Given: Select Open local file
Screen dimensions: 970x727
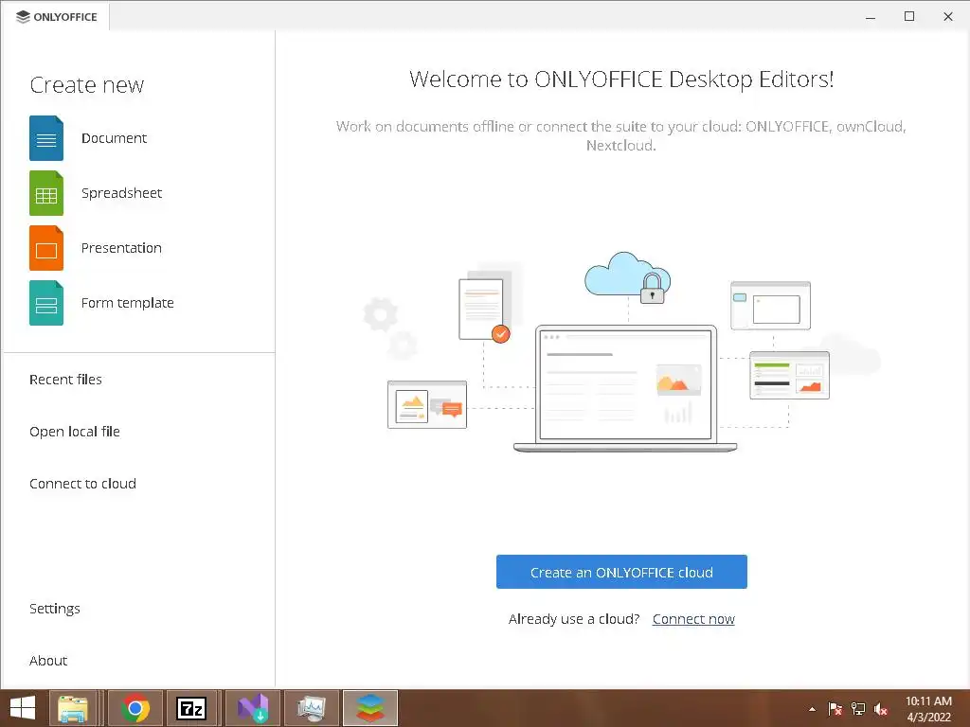Looking at the screenshot, I should pyautogui.click(x=75, y=432).
